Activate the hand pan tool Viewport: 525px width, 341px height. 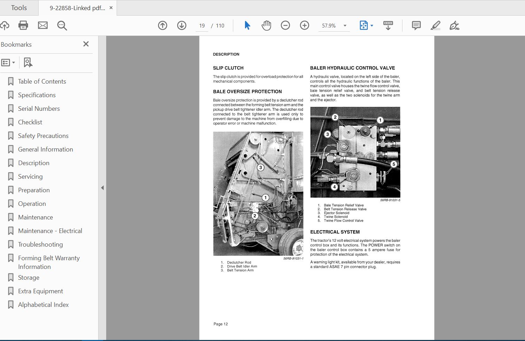266,25
